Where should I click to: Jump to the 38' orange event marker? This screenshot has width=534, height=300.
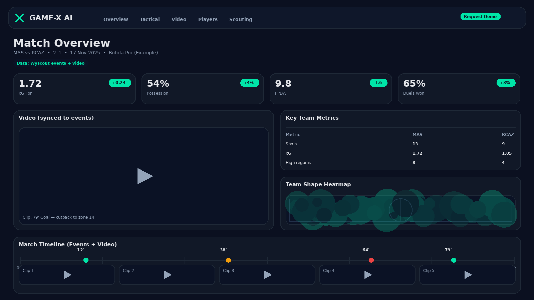tap(228, 260)
